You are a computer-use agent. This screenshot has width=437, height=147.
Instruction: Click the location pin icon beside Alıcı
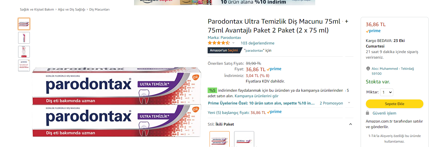[368, 69]
